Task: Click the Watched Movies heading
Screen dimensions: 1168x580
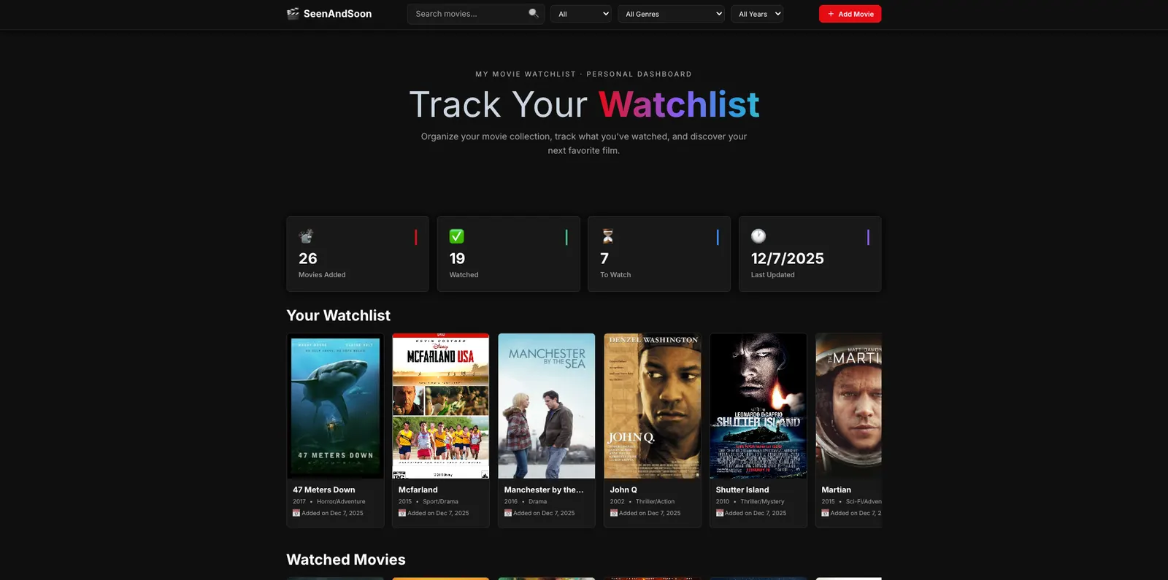Action: pos(346,560)
